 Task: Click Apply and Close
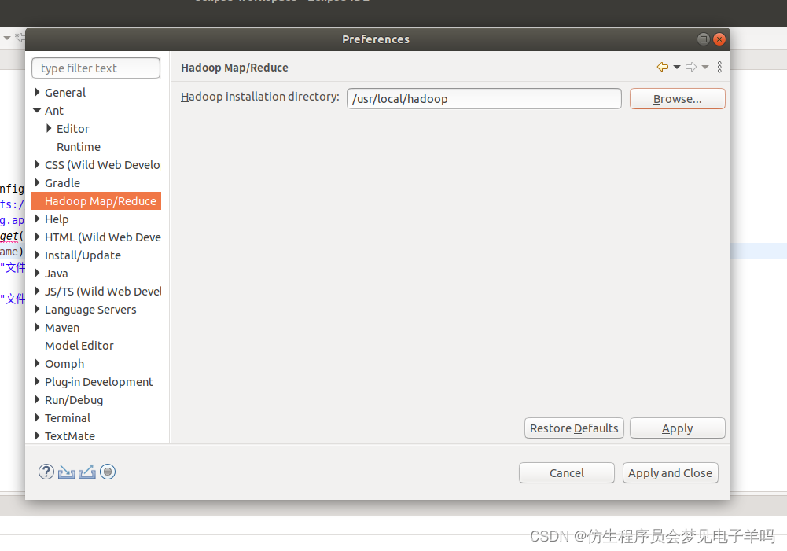tap(670, 472)
